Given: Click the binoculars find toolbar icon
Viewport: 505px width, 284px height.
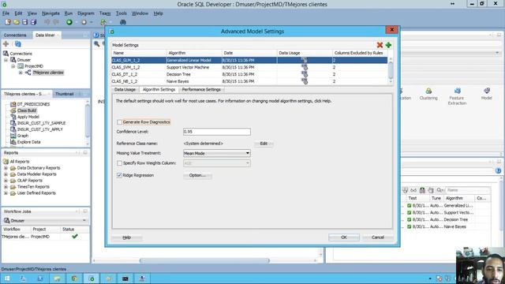Looking at the screenshot, I should (123, 22).
